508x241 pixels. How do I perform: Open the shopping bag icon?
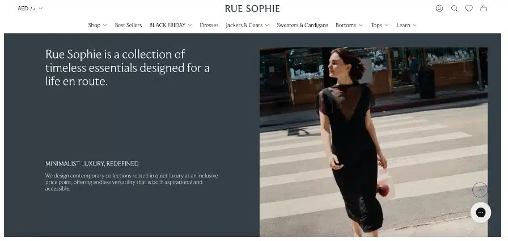pos(484,9)
